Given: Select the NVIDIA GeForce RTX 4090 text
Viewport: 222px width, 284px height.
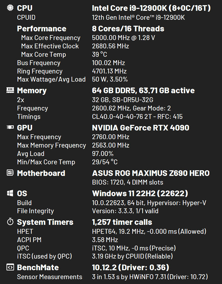Looking at the screenshot, I should (x=140, y=128).
